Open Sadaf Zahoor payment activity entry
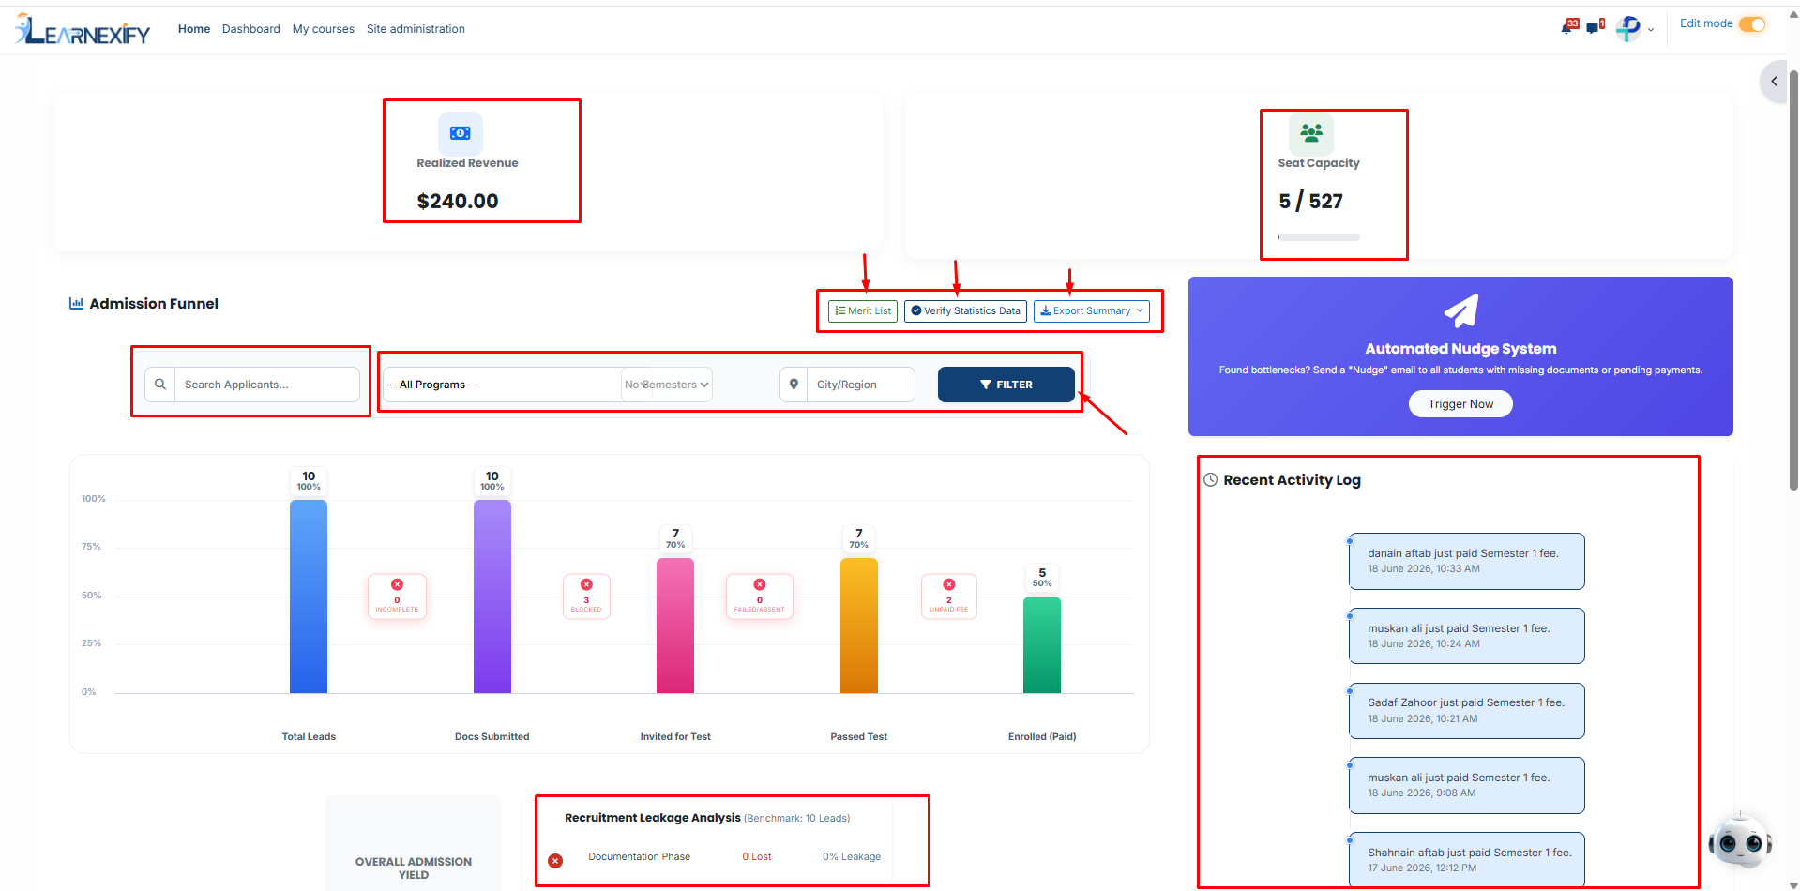This screenshot has height=891, width=1800. [x=1467, y=711]
